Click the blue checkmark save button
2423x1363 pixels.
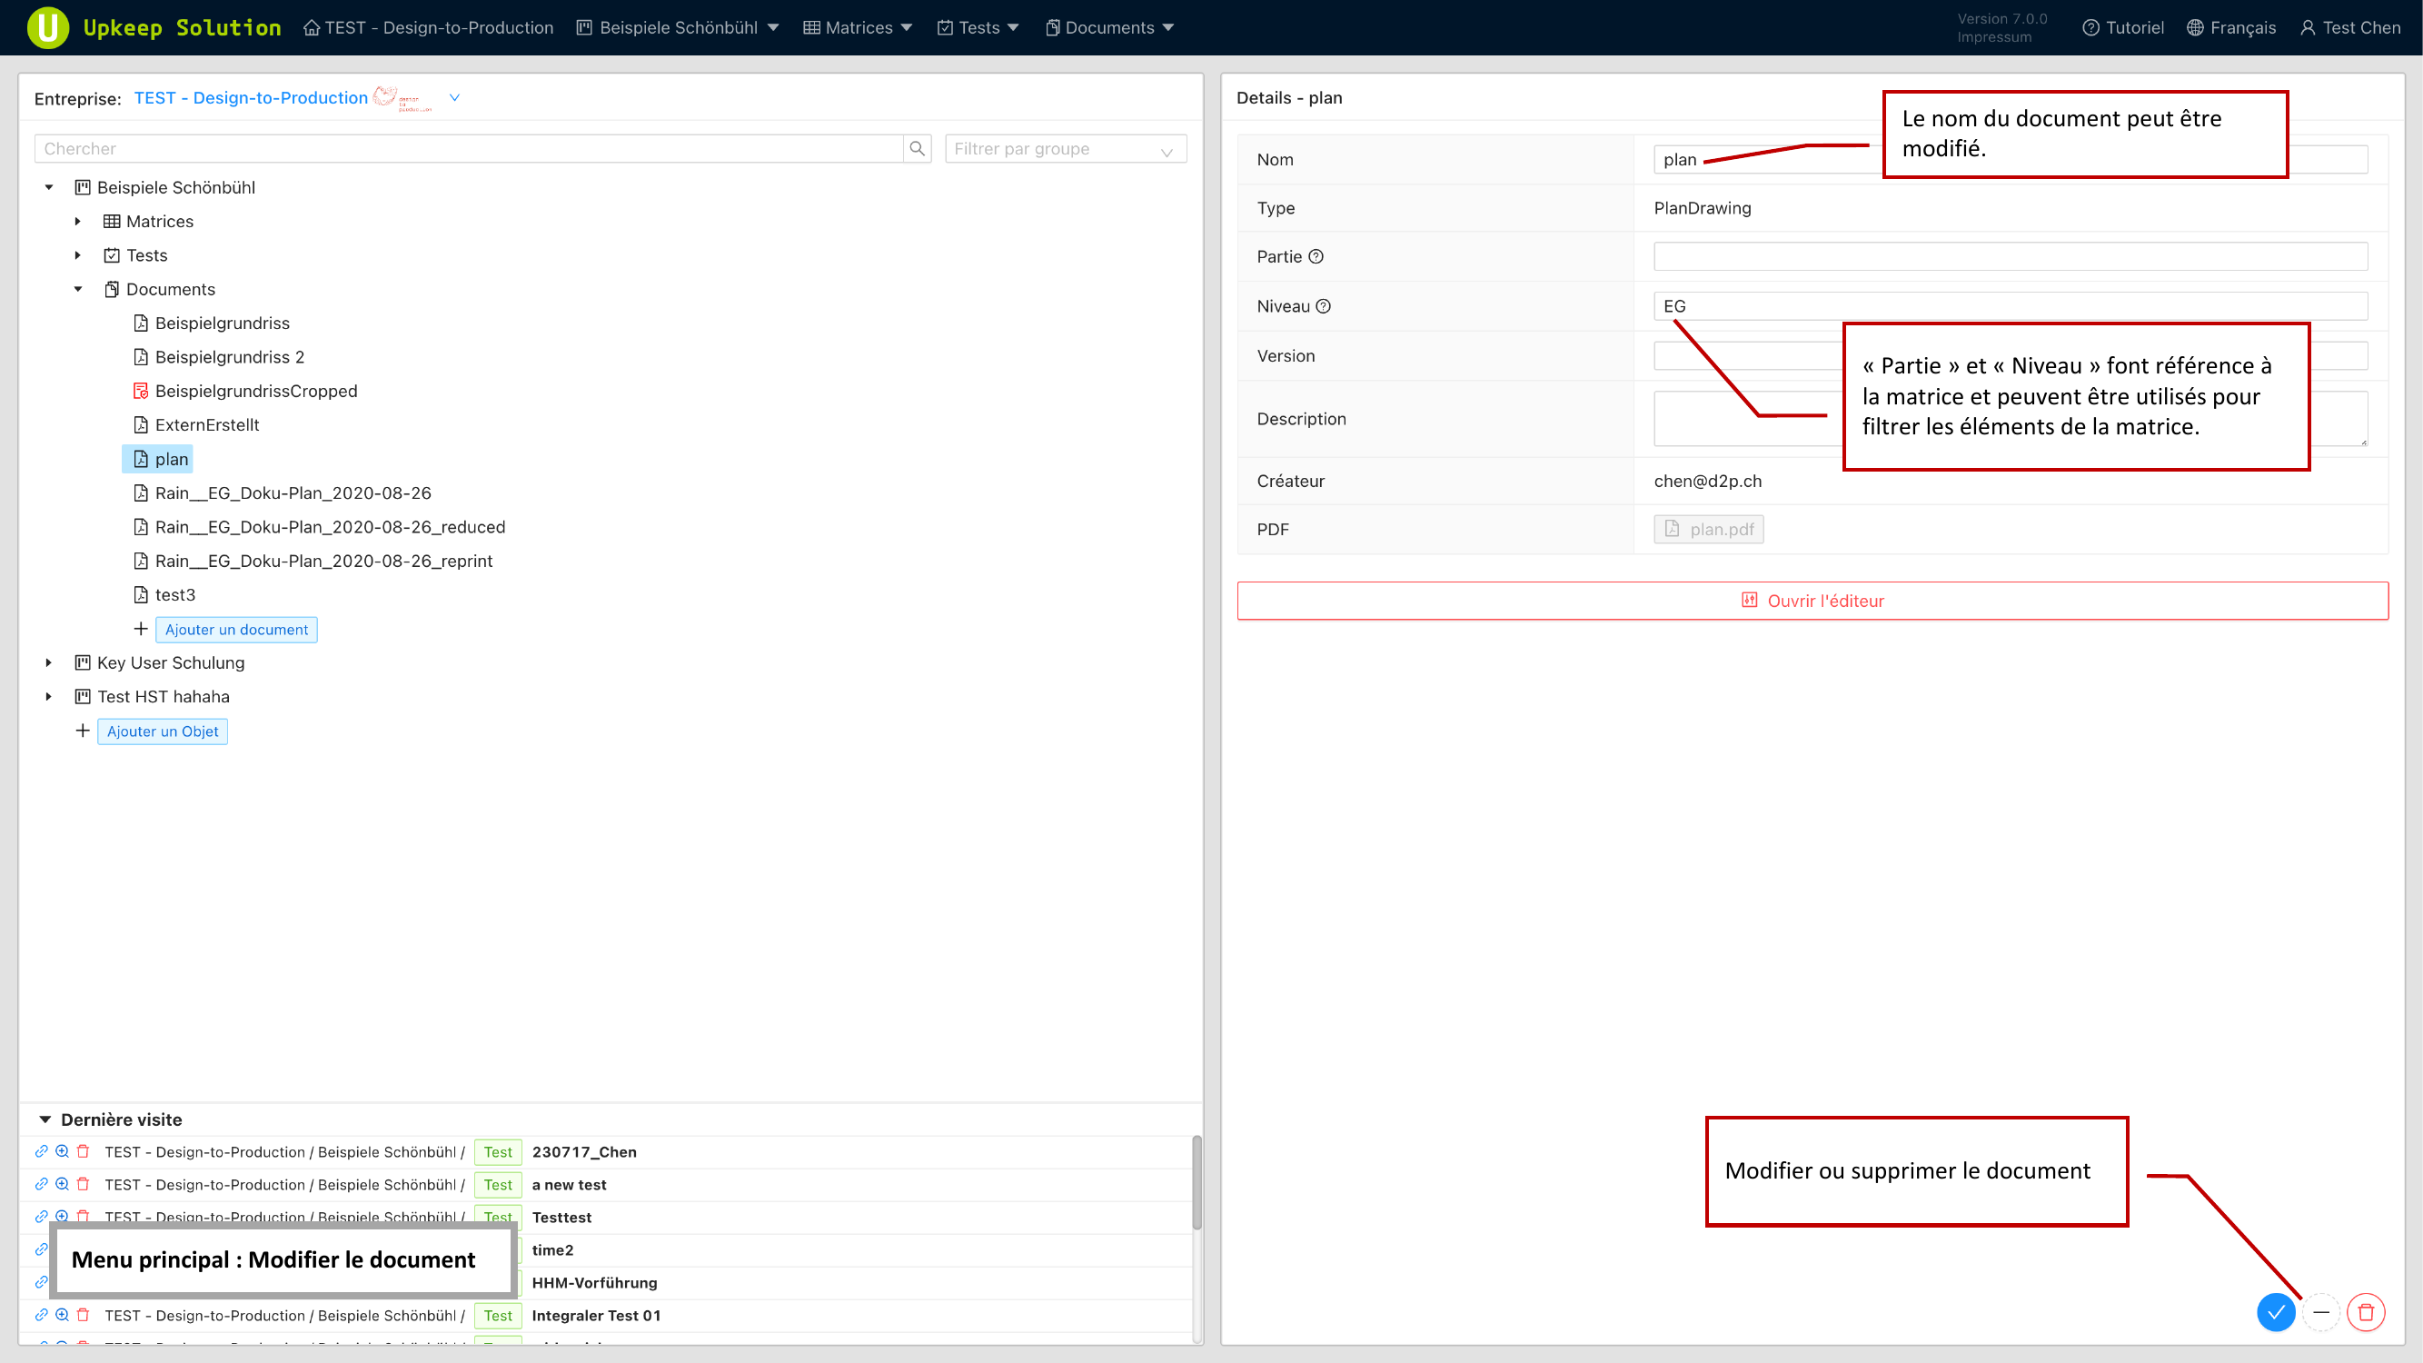[x=2275, y=1312]
